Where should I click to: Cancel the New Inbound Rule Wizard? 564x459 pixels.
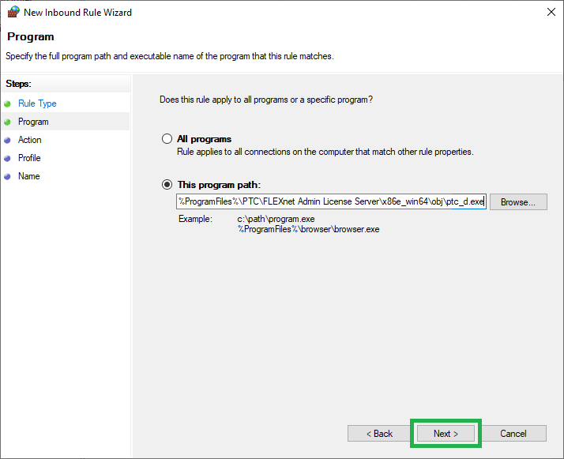(513, 434)
